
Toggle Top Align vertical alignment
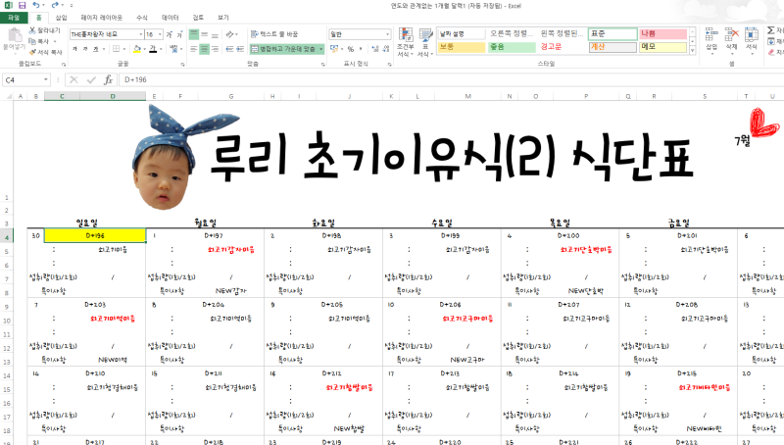[193, 34]
